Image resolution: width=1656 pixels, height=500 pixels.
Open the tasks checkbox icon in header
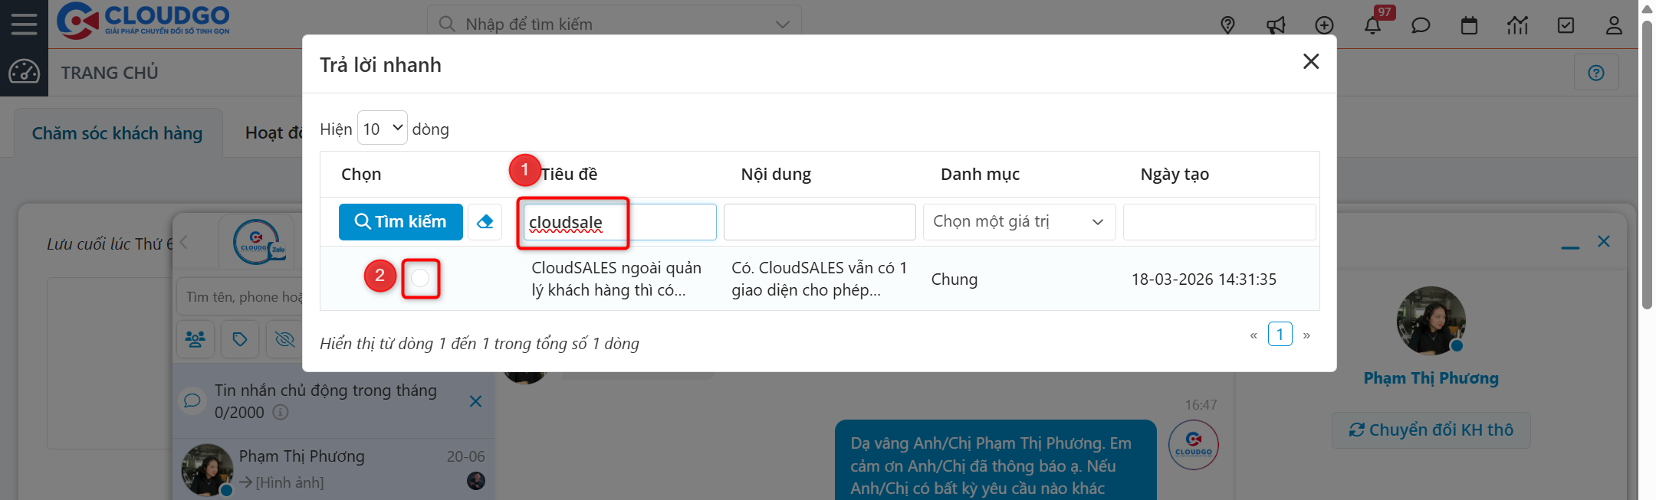(x=1566, y=25)
